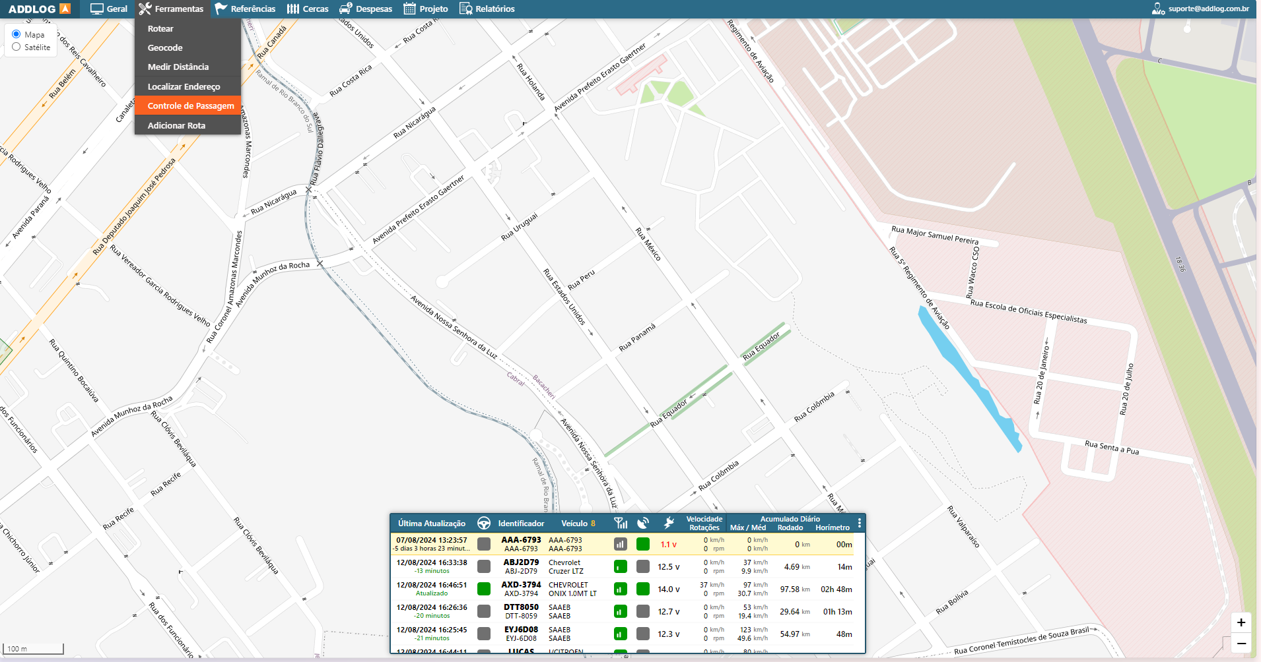This screenshot has height=662, width=1261.
Task: Switch map view to Satélite
Action: [x=17, y=47]
